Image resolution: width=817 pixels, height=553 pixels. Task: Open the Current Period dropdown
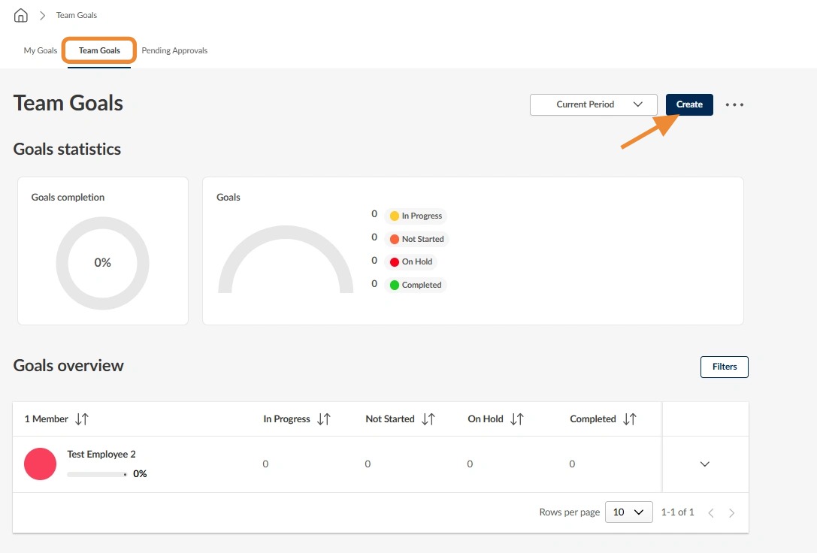(x=594, y=104)
